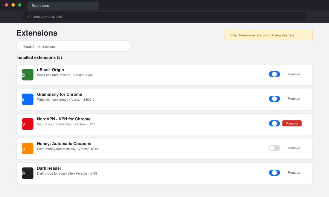Click the Grammarly blue extension icon
This screenshot has width=329, height=197.
[28, 99]
